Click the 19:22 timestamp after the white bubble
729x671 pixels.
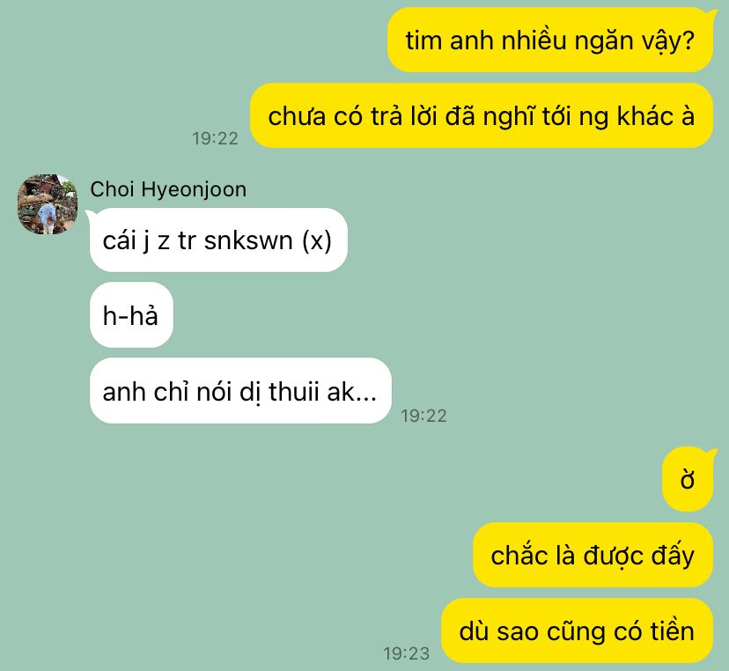[423, 416]
